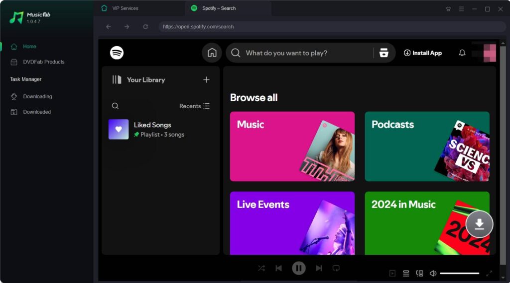
Task: Toggle repeat mode
Action: pyautogui.click(x=336, y=268)
